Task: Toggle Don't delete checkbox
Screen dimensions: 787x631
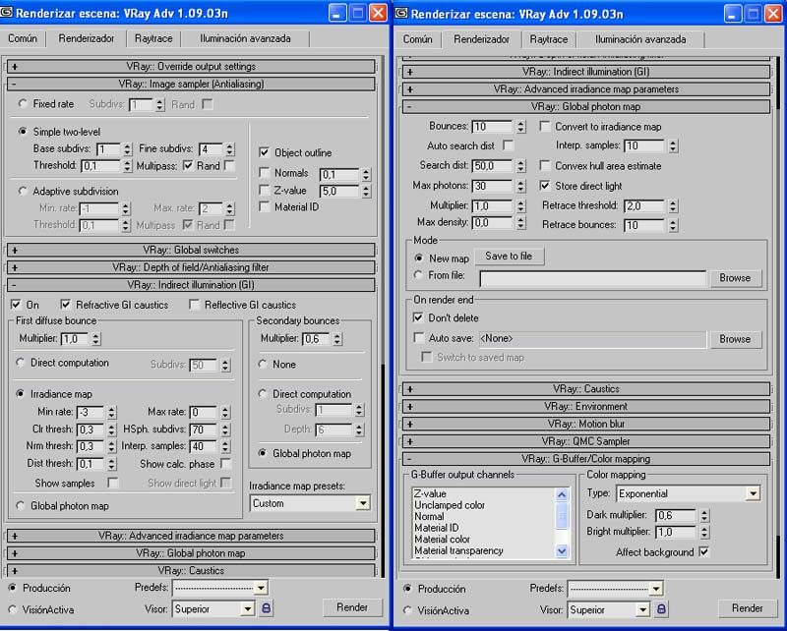Action: 417,317
